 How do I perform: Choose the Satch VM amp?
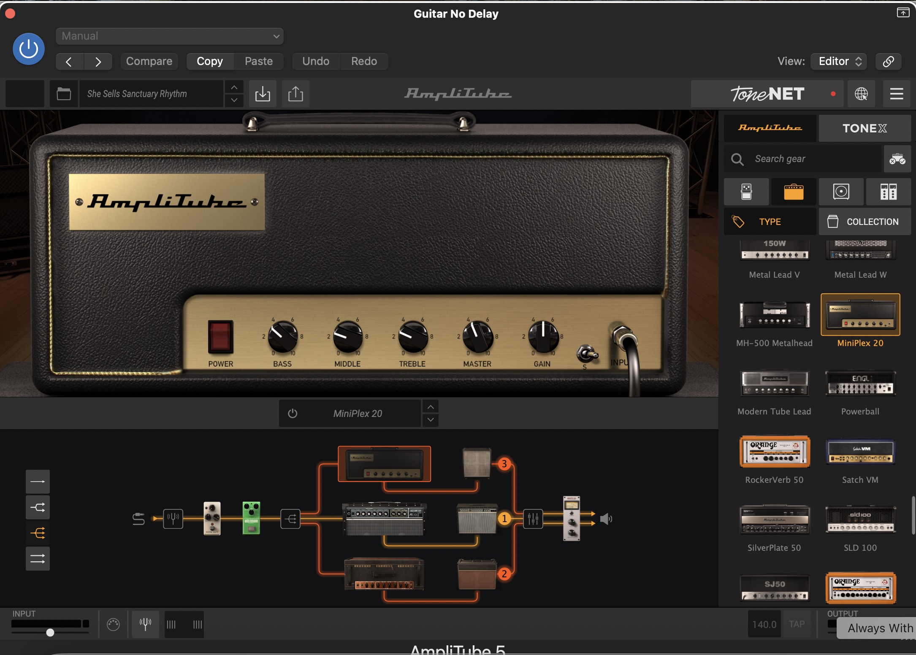point(860,460)
